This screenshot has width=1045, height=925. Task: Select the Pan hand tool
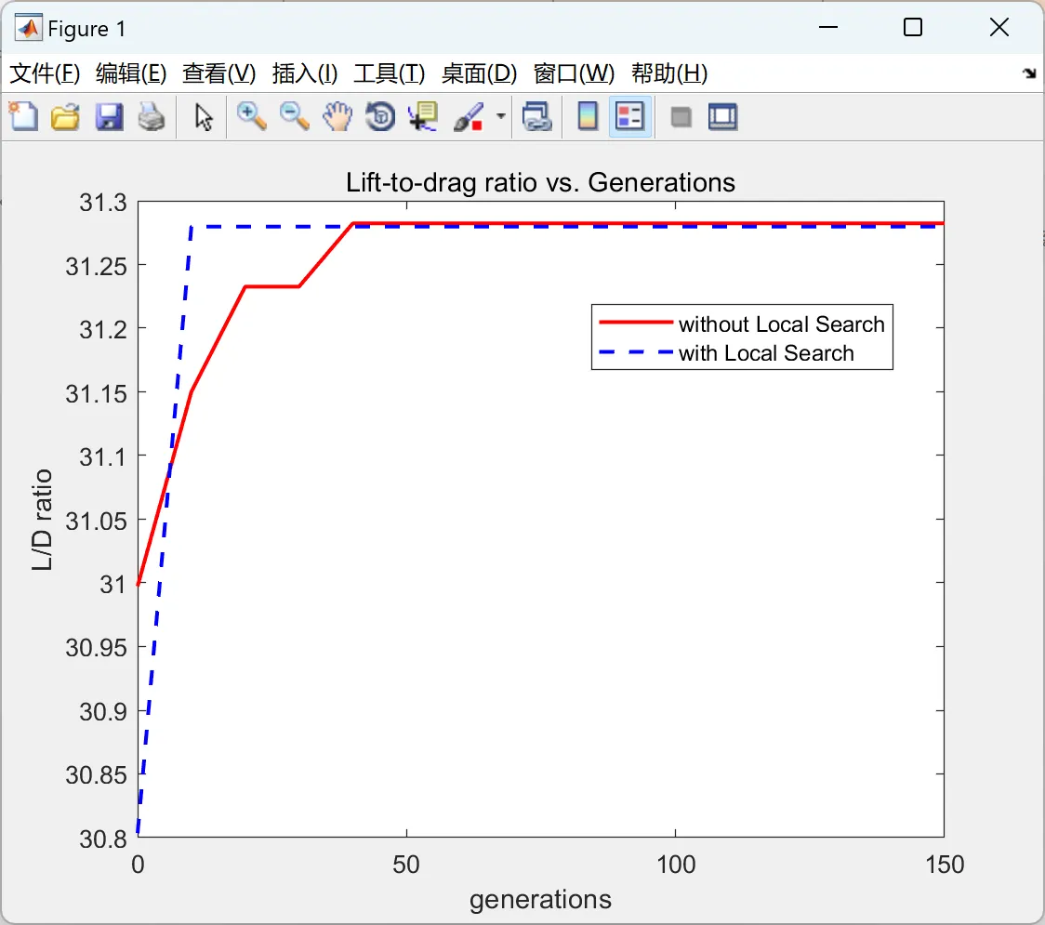337,116
